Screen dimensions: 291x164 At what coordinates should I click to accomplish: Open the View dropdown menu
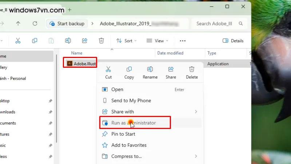pos(157,41)
